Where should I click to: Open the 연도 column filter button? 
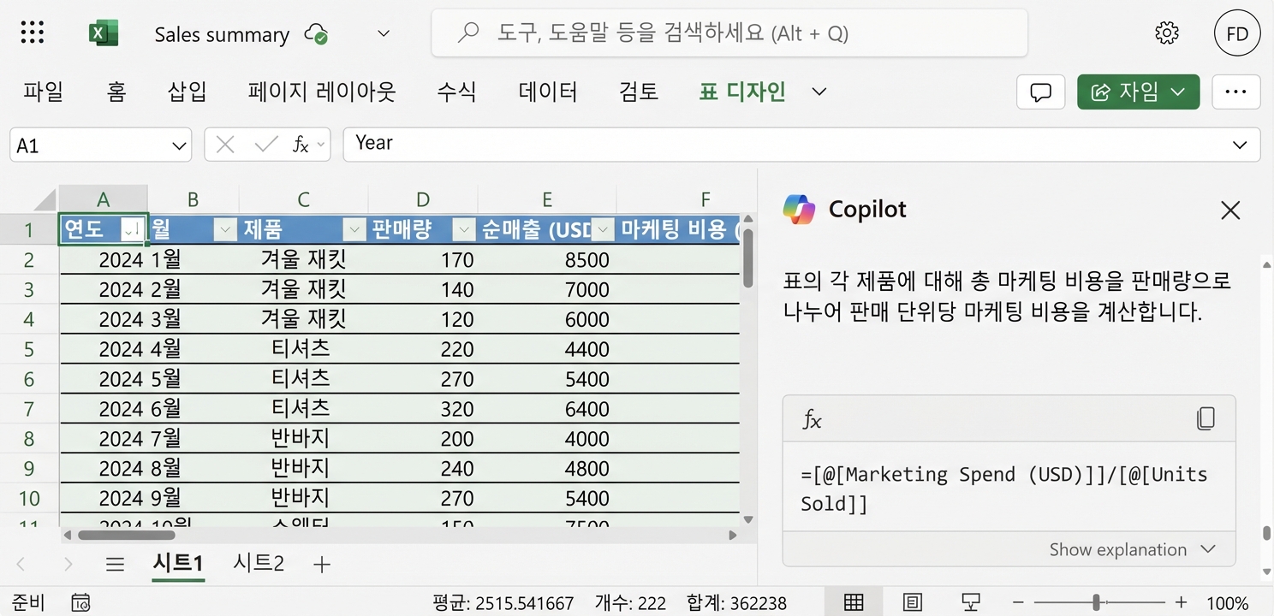coord(132,229)
